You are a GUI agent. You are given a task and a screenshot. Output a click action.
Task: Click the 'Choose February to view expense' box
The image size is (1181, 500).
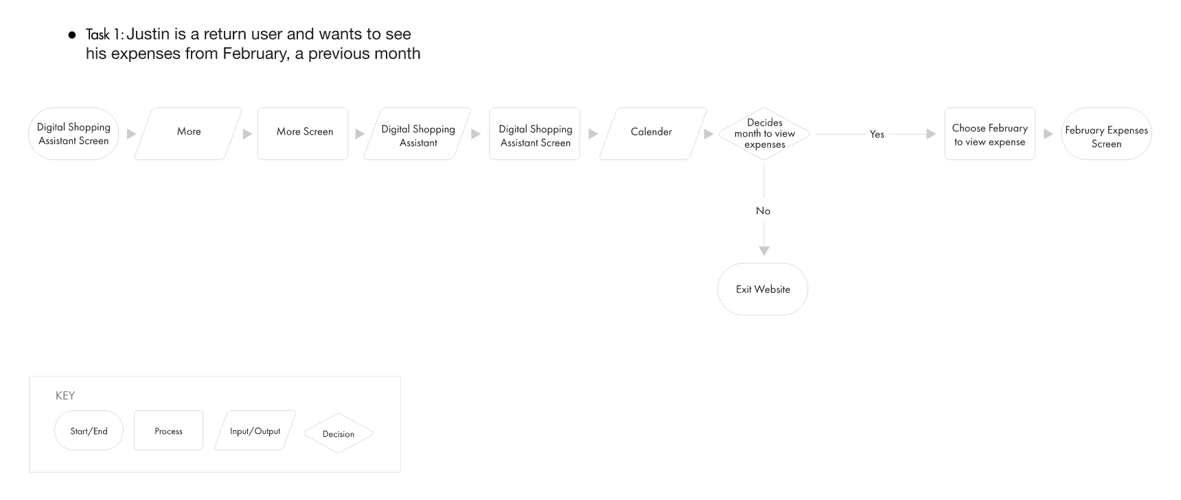click(x=989, y=134)
